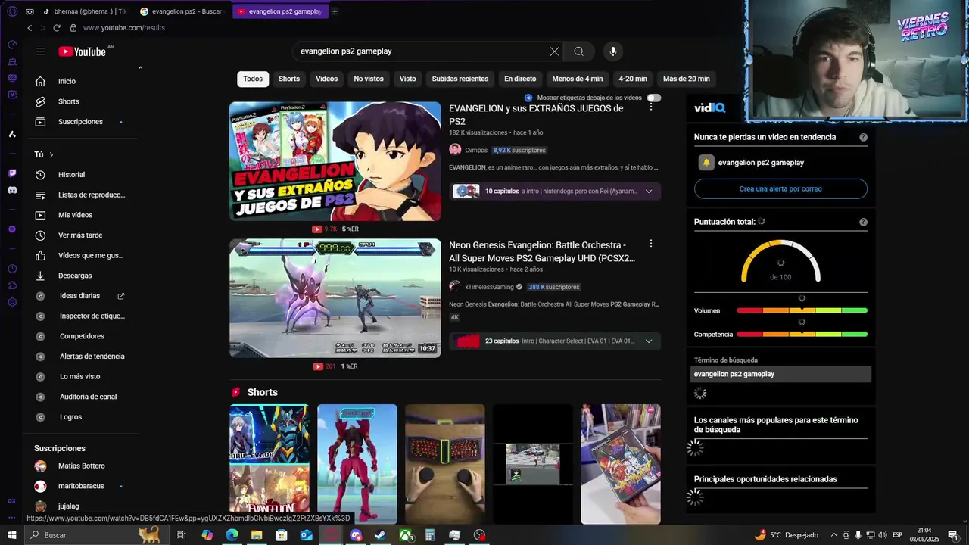Click the xTimelessGaming channel avatar
This screenshot has width=969, height=545.
(x=455, y=287)
